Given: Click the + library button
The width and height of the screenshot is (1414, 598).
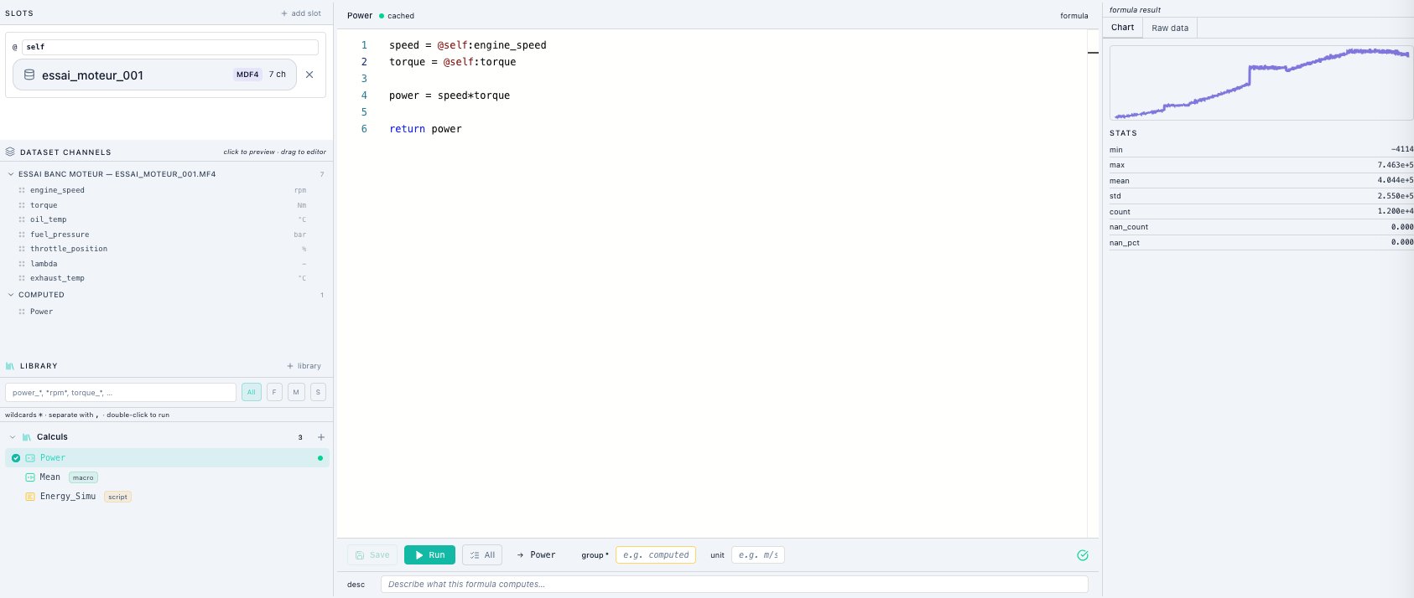Looking at the screenshot, I should coord(304,366).
